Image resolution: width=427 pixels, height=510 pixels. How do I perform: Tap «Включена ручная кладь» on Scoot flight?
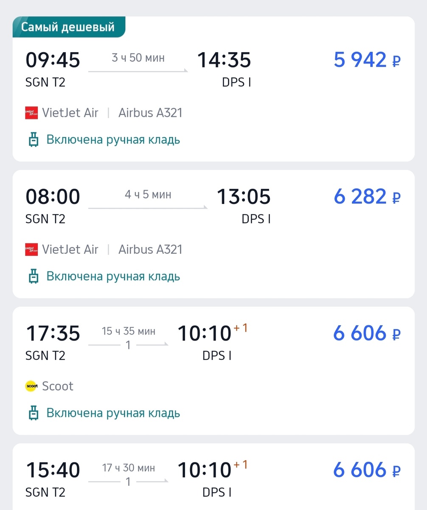coord(113,413)
